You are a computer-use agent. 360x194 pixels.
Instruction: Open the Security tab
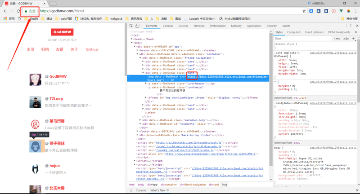click(272, 26)
